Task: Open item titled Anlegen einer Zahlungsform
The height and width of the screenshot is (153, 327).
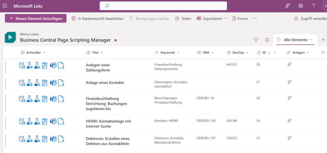Action: 98,67
